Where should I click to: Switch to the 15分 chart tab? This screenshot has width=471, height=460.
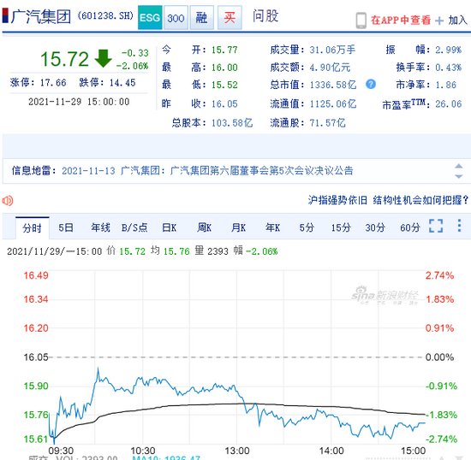point(341,227)
